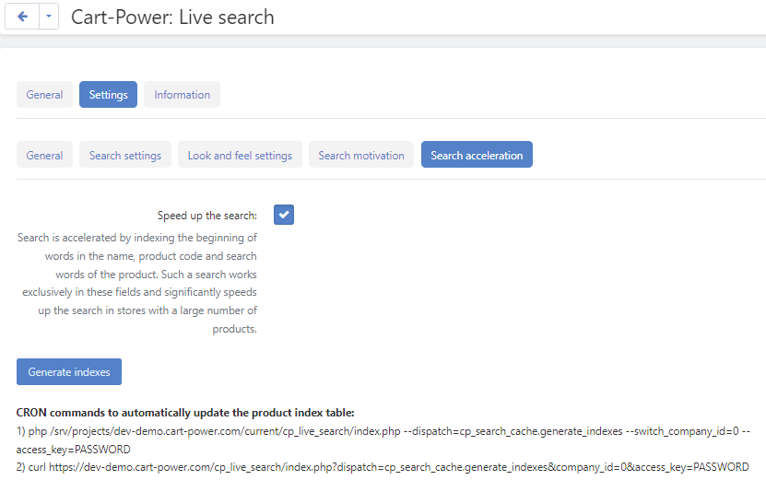Switch to the Search settings tab
Image resolution: width=766 pixels, height=480 pixels.
[125, 156]
